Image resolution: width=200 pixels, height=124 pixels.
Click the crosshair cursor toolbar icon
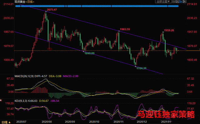click(174, 1)
